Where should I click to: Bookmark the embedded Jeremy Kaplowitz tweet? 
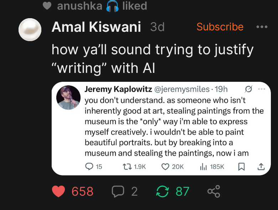(x=241, y=166)
